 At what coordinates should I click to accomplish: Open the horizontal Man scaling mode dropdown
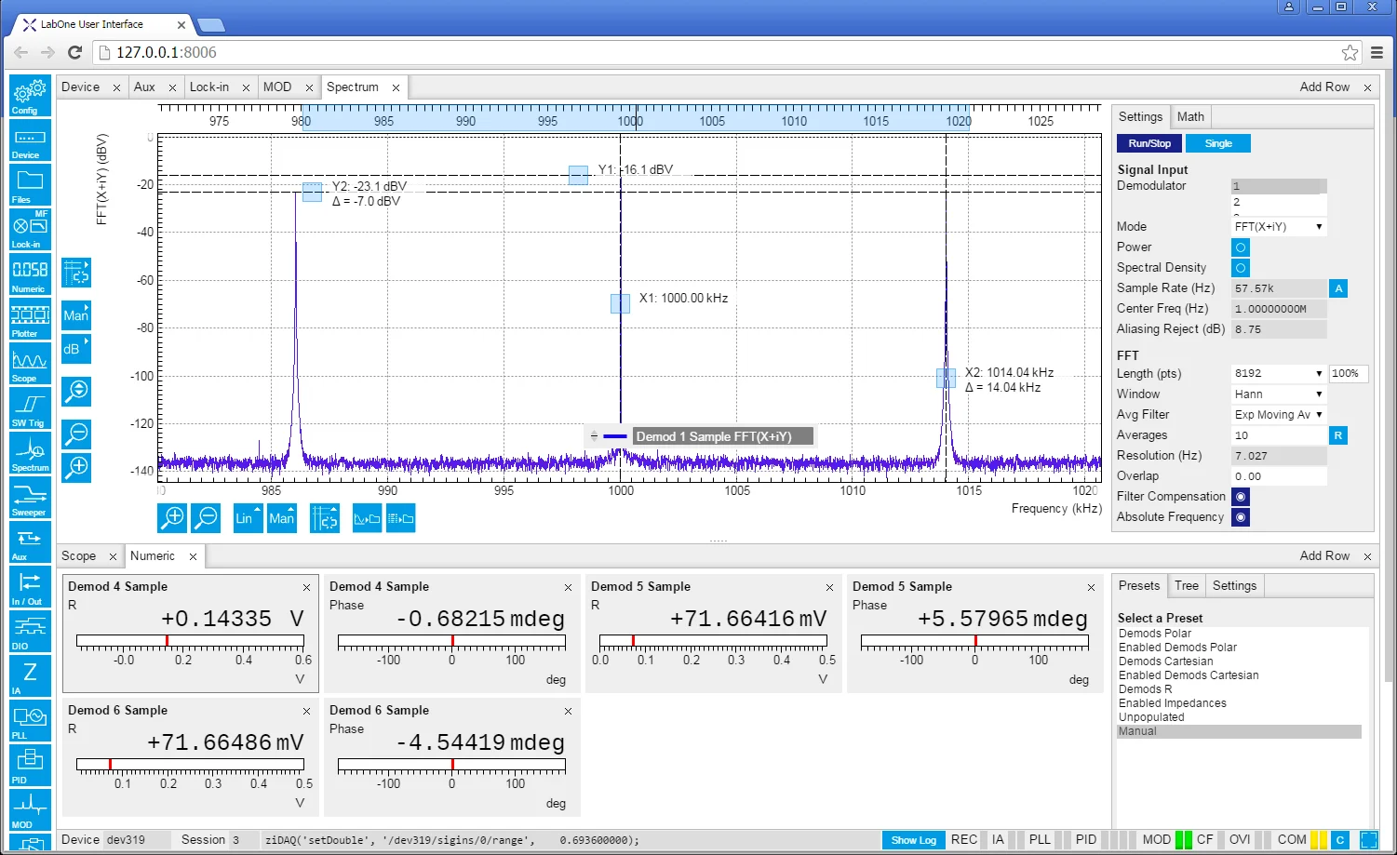click(x=282, y=518)
